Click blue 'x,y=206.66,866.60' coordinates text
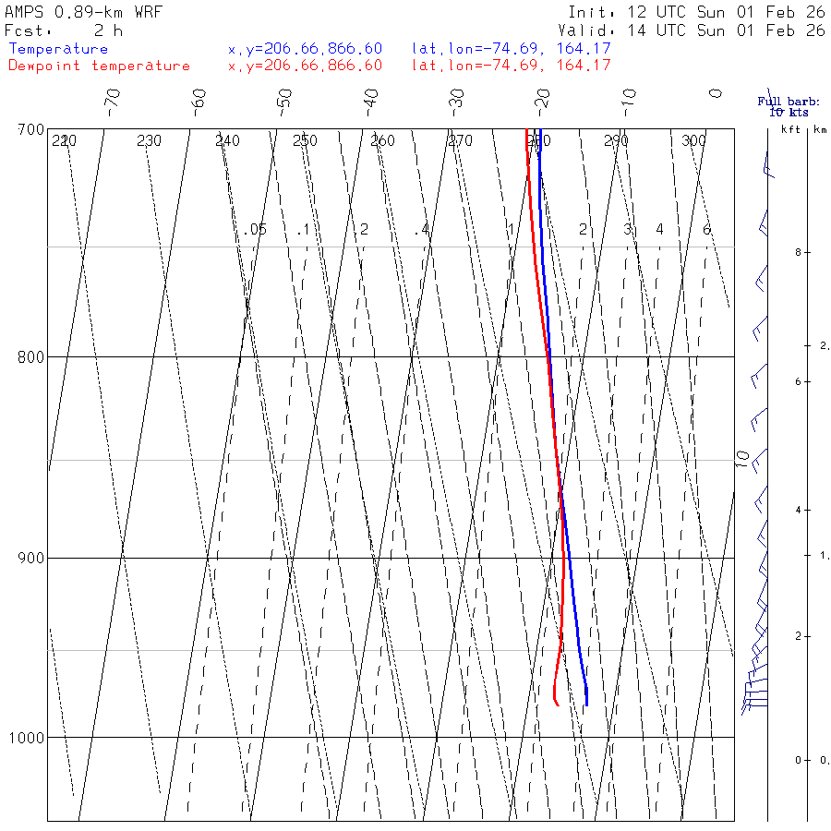Screen dimensions: 831x831 point(305,49)
